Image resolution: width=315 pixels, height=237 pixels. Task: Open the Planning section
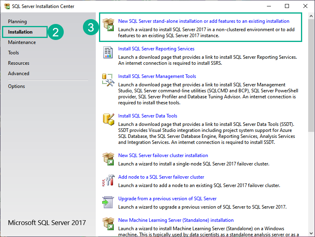[17, 22]
